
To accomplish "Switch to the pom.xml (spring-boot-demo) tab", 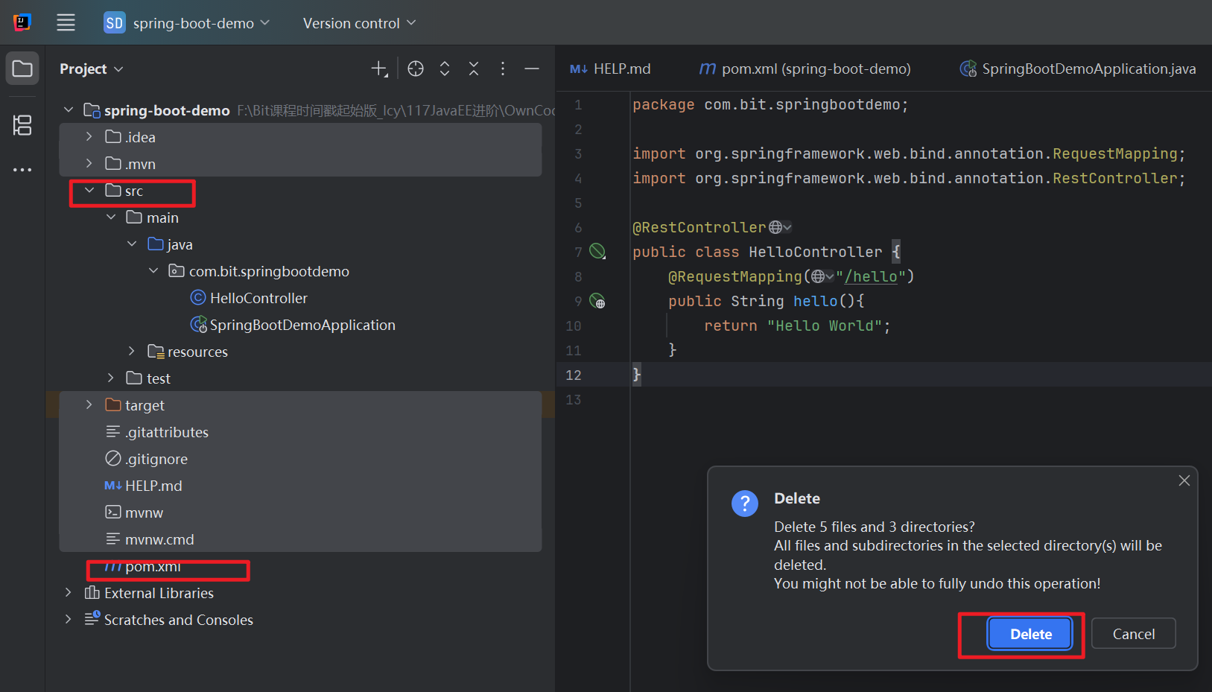I will (805, 69).
